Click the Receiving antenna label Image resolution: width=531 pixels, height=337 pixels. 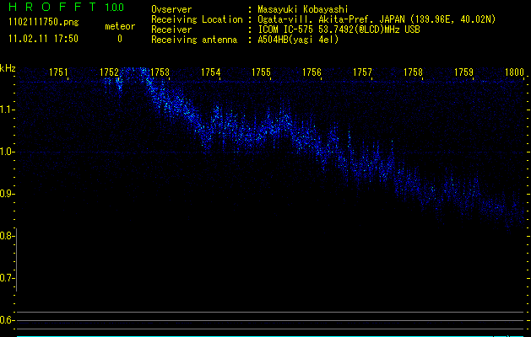point(194,40)
